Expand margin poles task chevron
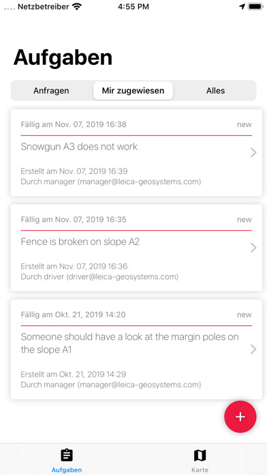The height and width of the screenshot is (475, 267). click(253, 349)
